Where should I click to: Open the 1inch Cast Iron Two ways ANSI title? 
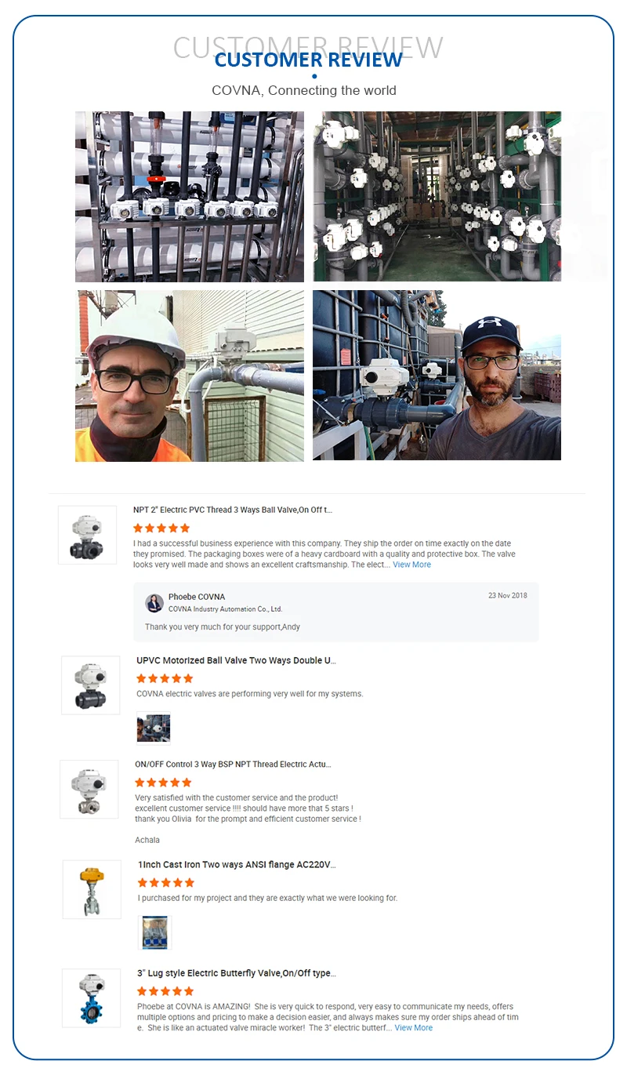237,865
